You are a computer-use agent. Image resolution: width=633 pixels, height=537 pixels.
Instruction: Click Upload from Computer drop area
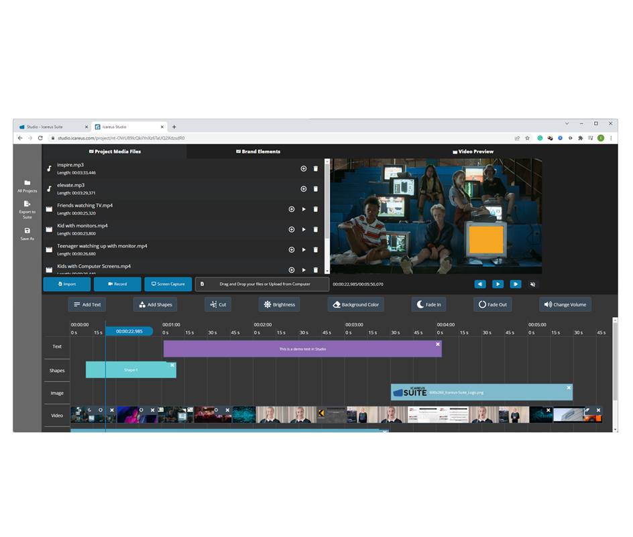tap(262, 284)
